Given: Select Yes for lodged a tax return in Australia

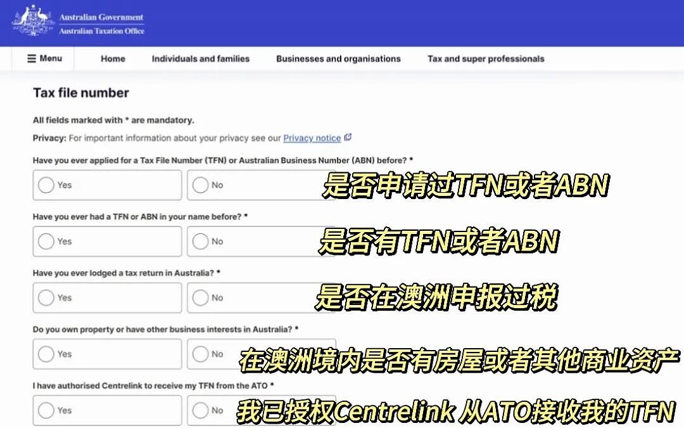Looking at the screenshot, I should tap(107, 298).
